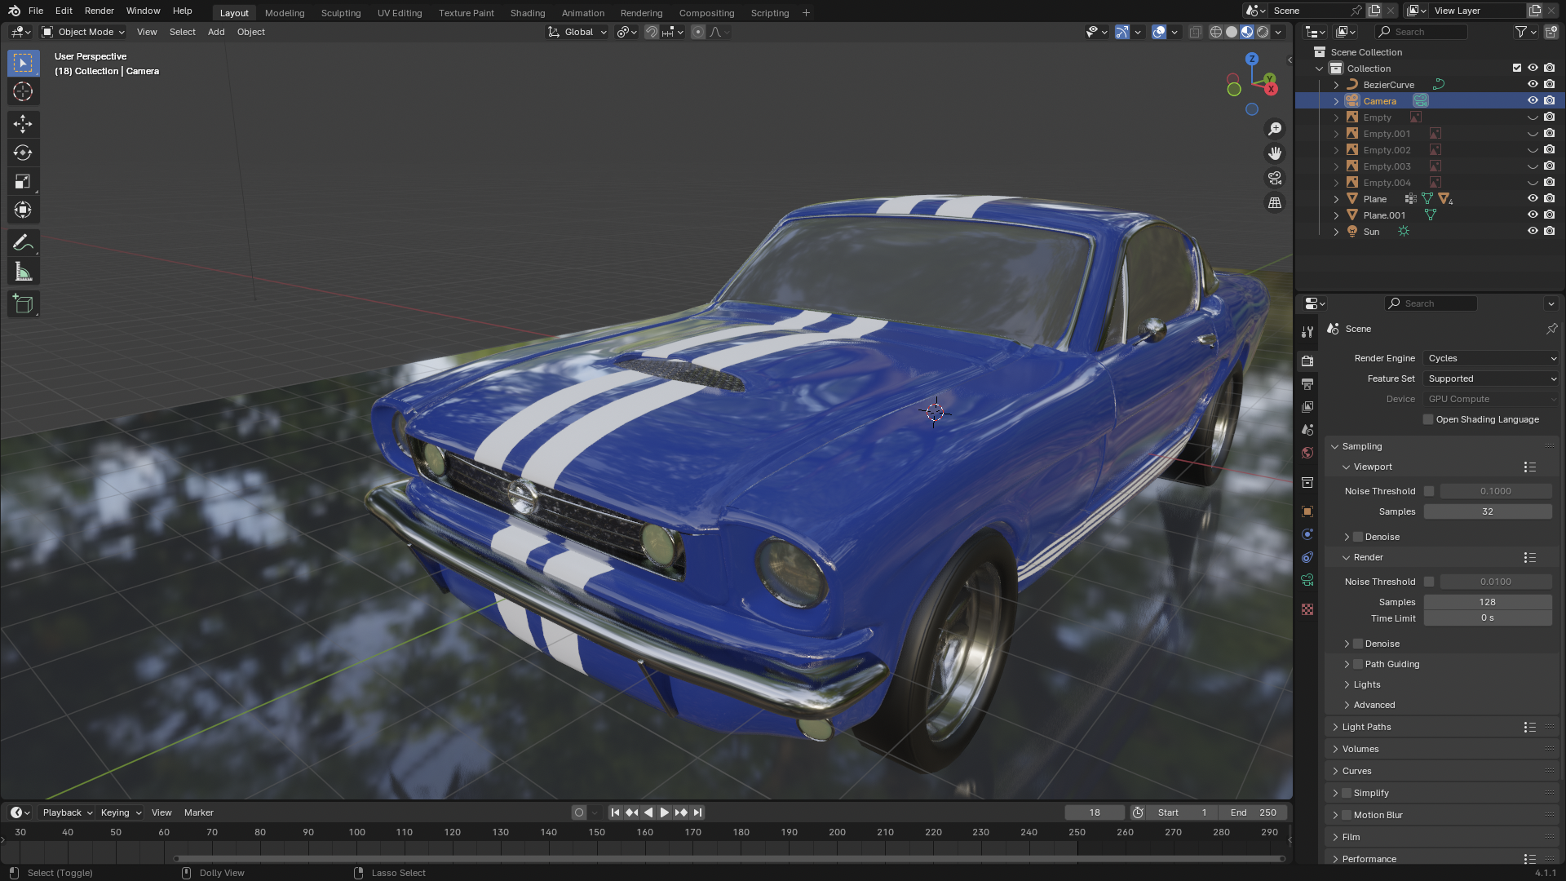Enable Open Shading Language checkbox
This screenshot has width=1566, height=881.
1428,419
